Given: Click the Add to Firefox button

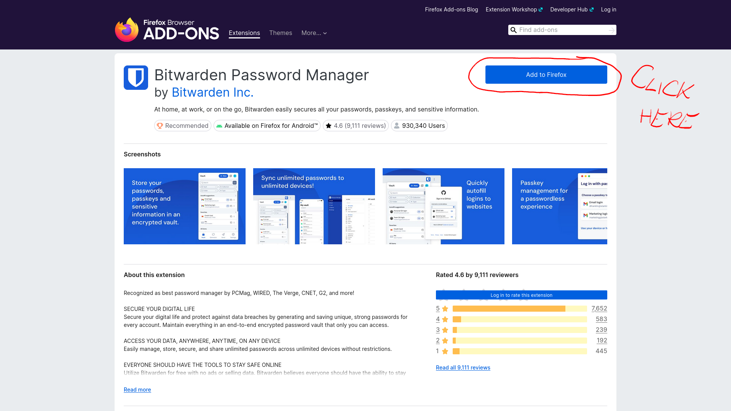Looking at the screenshot, I should (x=546, y=75).
